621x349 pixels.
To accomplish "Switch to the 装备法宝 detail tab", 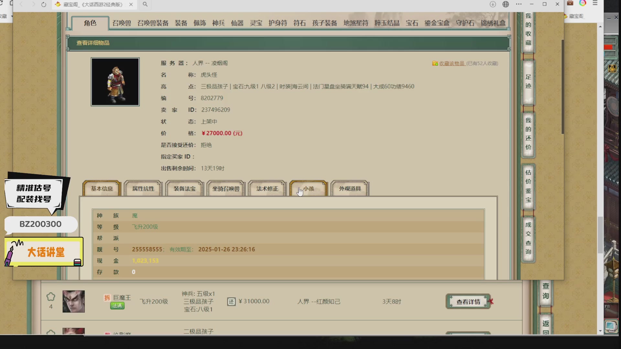I will 185,189.
